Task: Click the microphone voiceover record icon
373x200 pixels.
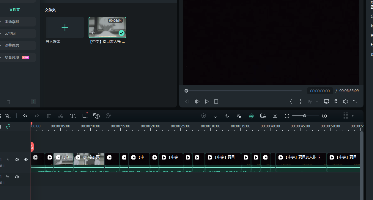Action: pyautogui.click(x=227, y=116)
